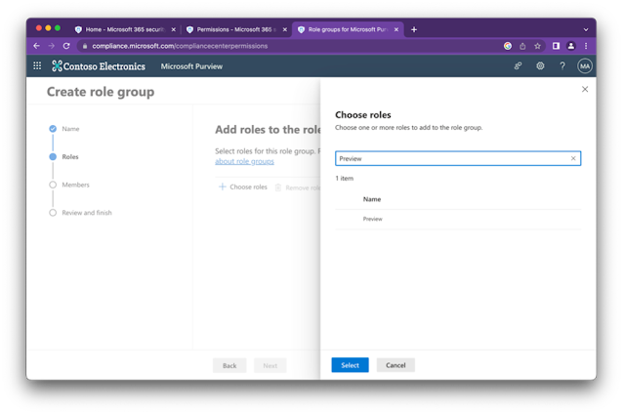
Task: Open the settings gear in Purview header
Action: pyautogui.click(x=540, y=65)
